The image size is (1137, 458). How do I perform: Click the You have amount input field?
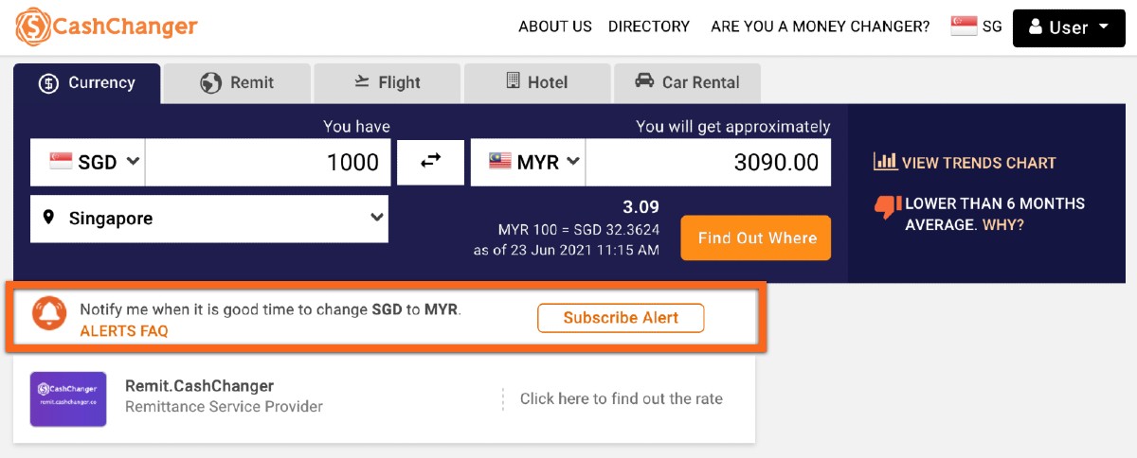[268, 162]
